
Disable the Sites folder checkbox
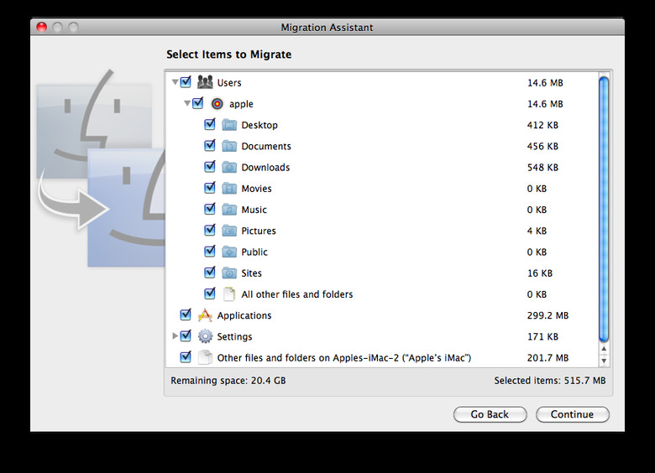pos(210,273)
